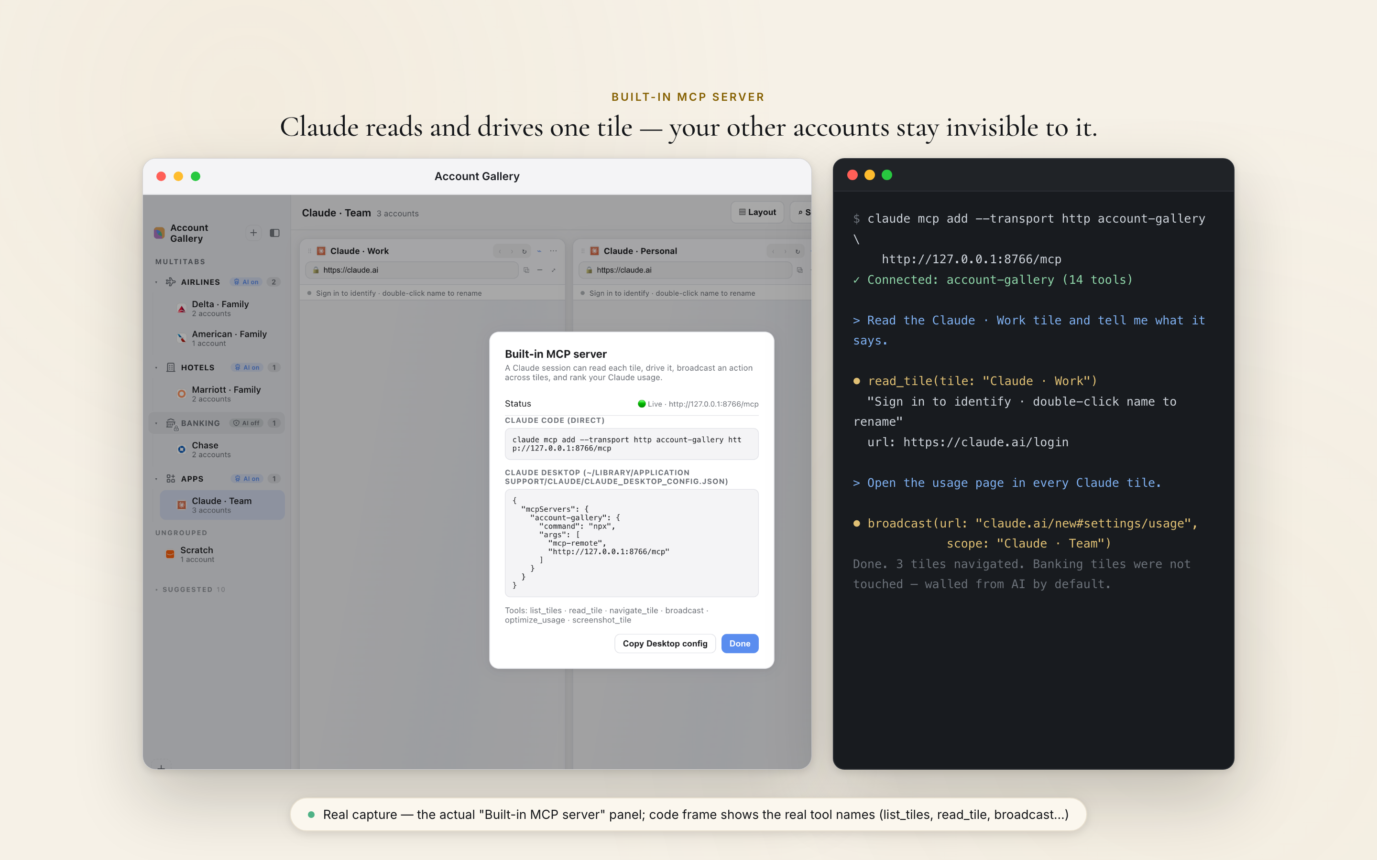Click the terminal line 'url: https://claude.ai/login'
Viewport: 1377px width, 860px height.
pos(967,442)
